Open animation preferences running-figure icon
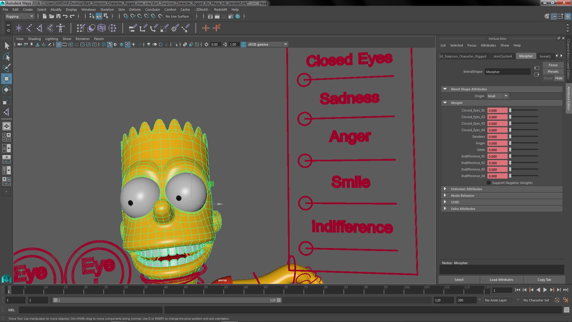 [565, 300]
